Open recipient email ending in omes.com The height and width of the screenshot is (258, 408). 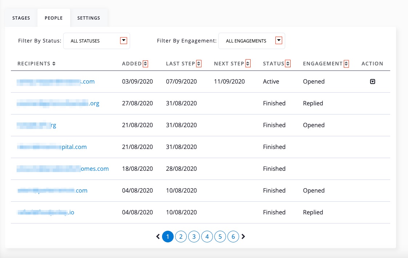click(x=63, y=169)
